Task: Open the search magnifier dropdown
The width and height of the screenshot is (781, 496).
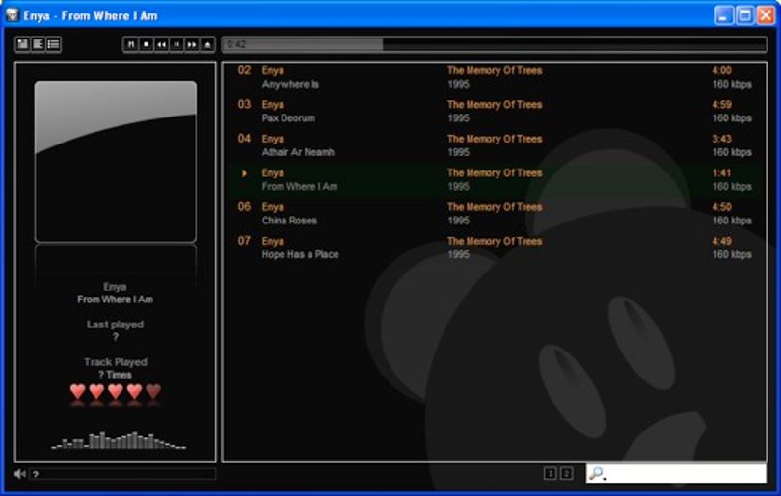Action: [598, 473]
